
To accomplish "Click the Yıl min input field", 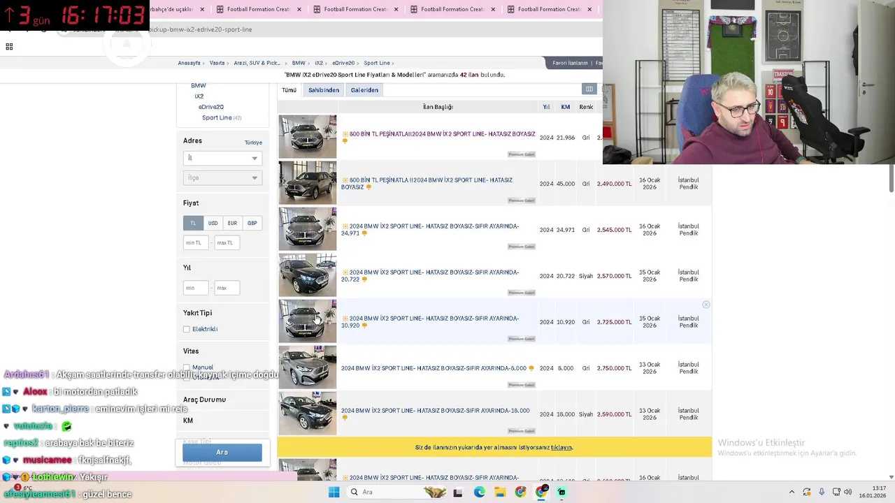I will coord(196,287).
